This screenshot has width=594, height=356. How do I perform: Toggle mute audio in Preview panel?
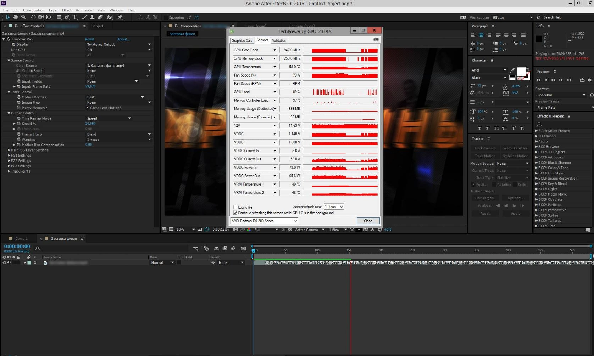[x=590, y=80]
